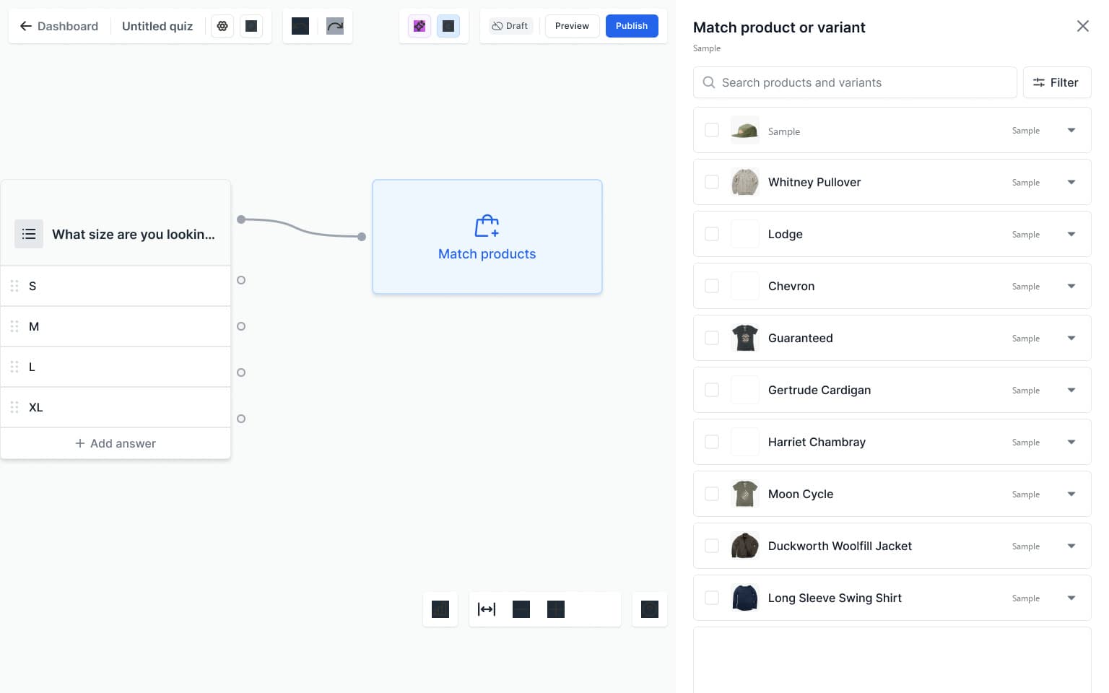The height and width of the screenshot is (693, 1109).
Task: Click the connector dot for answer S
Action: coord(241,280)
